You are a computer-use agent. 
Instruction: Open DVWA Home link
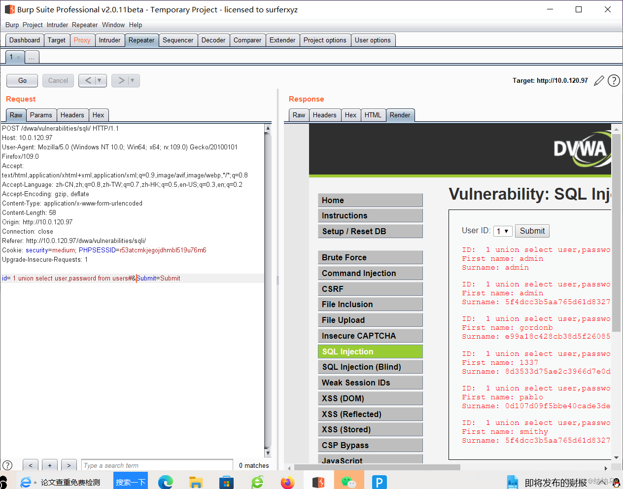point(370,200)
